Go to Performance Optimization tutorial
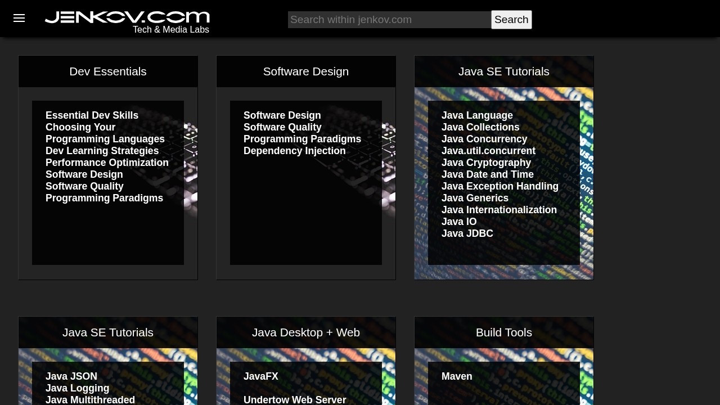This screenshot has width=720, height=405. [x=107, y=163]
